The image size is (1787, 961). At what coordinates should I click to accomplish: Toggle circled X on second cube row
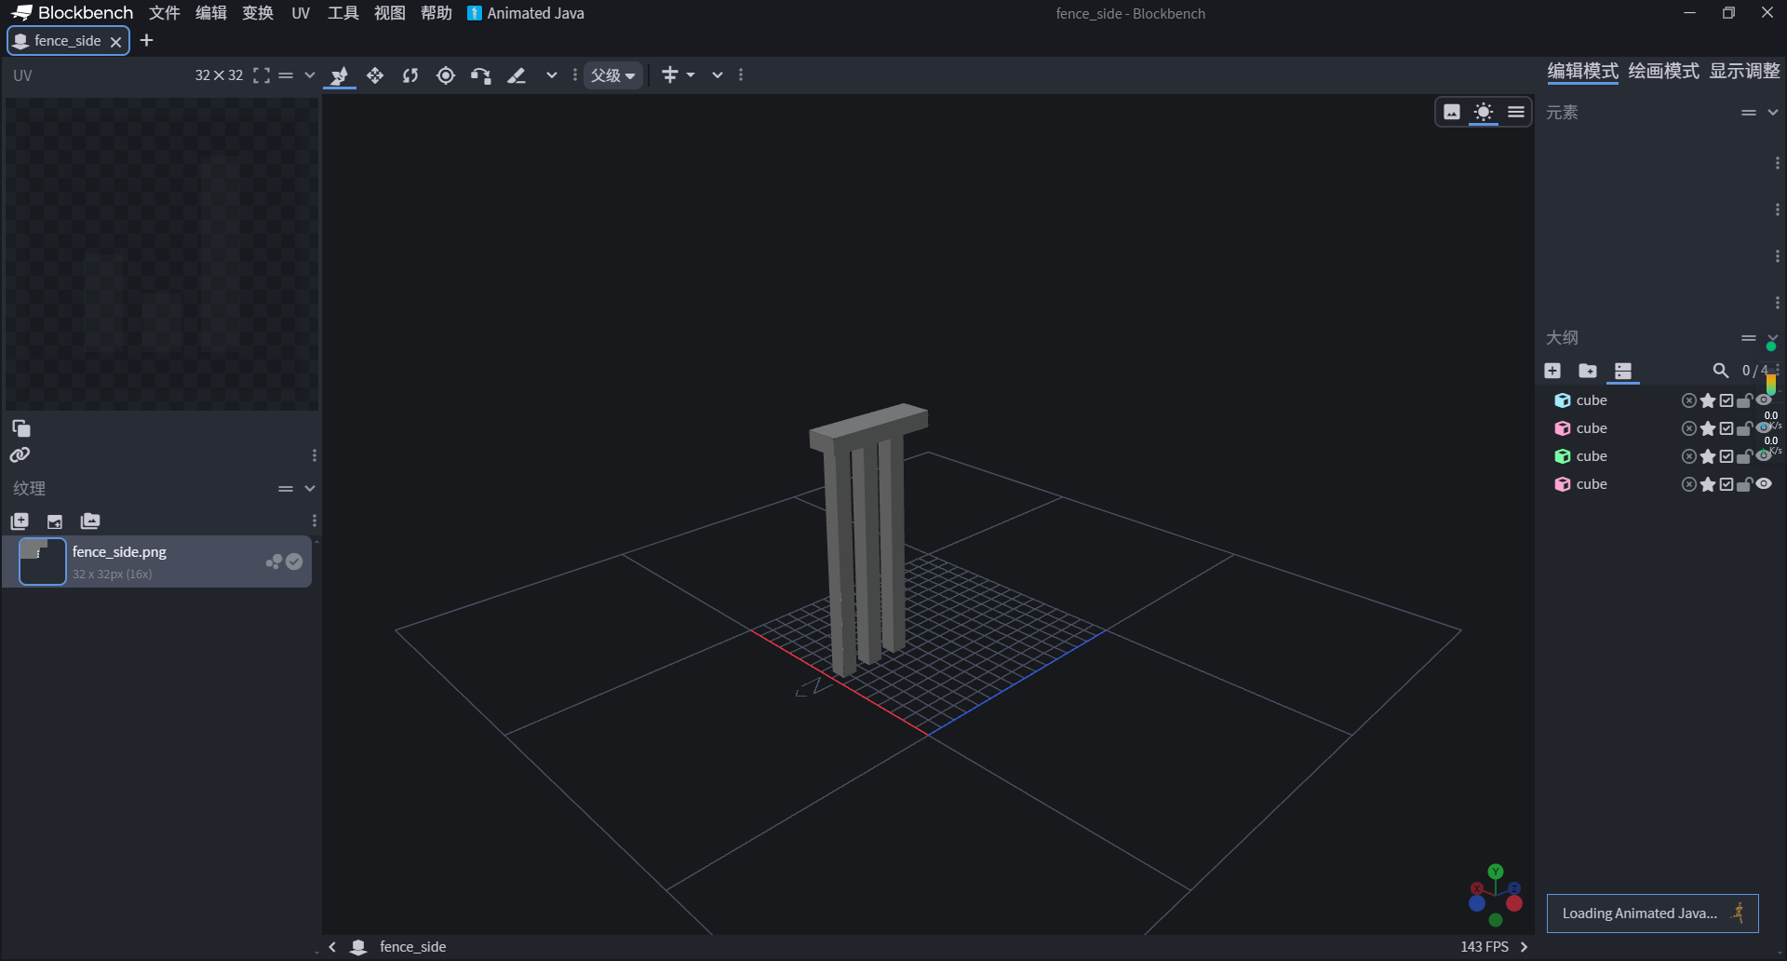(1688, 428)
